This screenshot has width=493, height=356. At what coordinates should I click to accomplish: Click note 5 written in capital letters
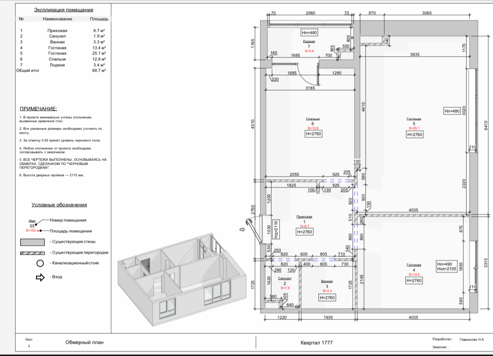tap(63, 164)
